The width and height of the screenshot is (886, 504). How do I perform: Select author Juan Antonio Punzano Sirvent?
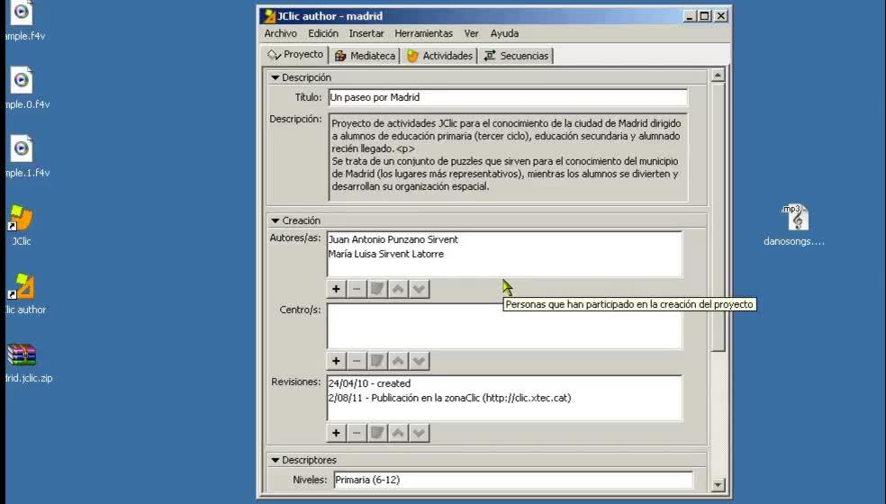(393, 239)
